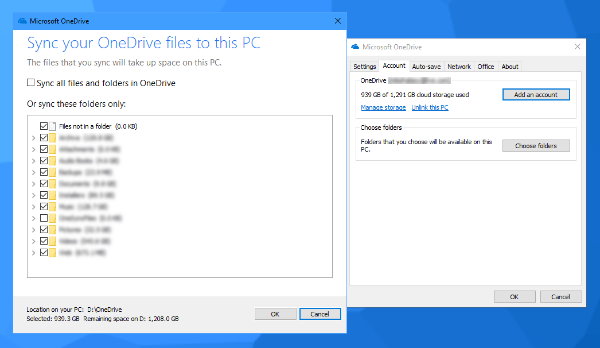This screenshot has height=348, width=600.
Task: Click 'Or sync these folders only:' label
Action: coord(76,104)
